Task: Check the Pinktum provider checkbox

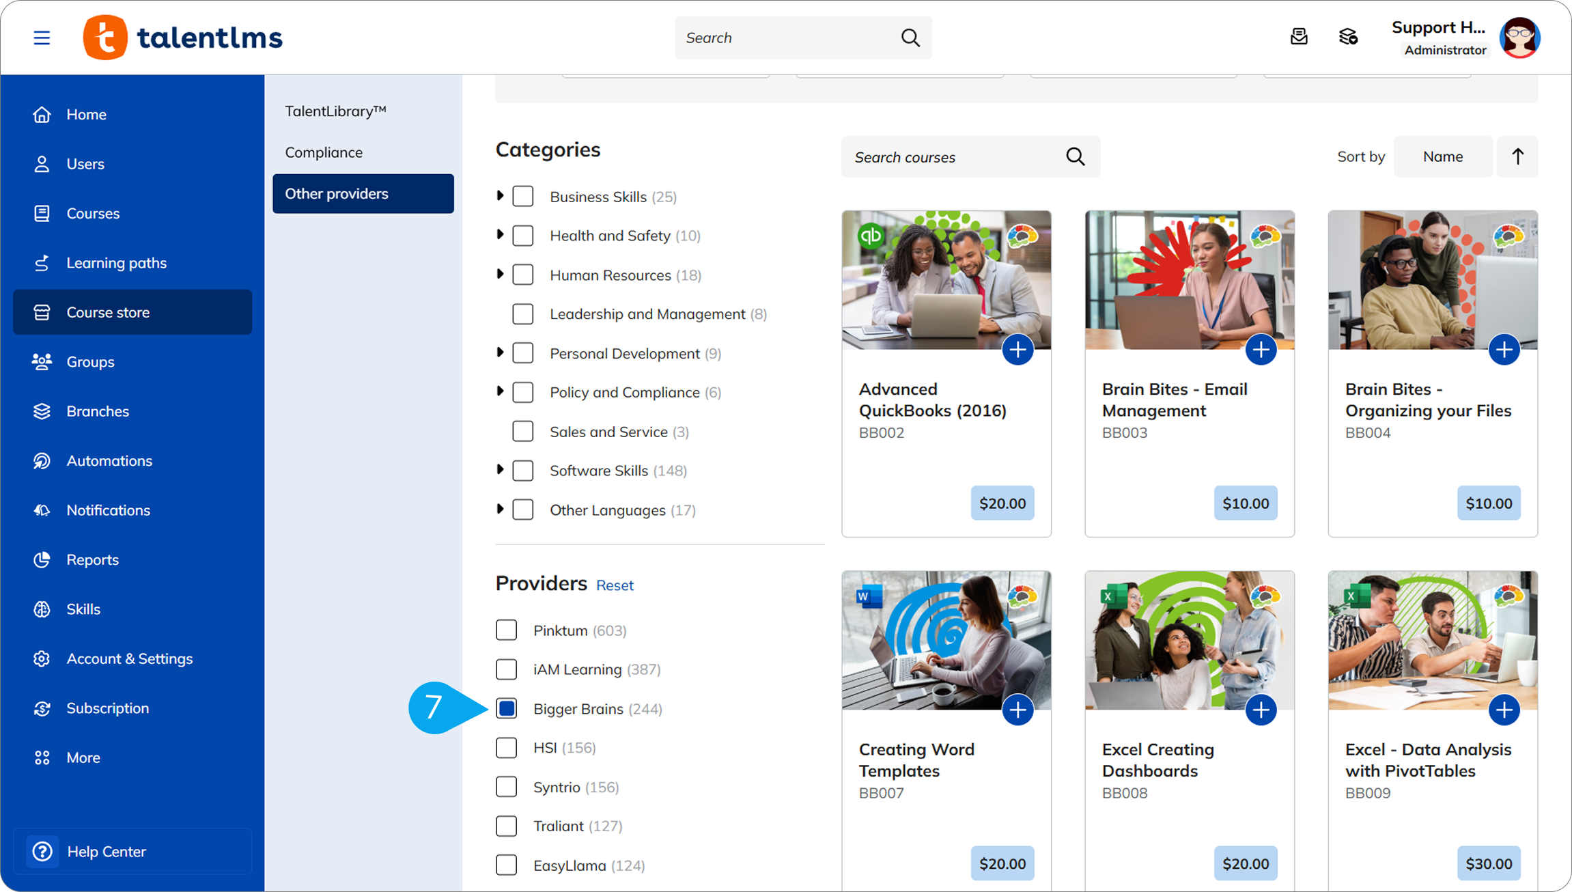Action: (507, 630)
